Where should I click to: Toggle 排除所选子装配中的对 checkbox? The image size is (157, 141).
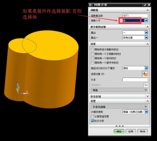[92, 50]
